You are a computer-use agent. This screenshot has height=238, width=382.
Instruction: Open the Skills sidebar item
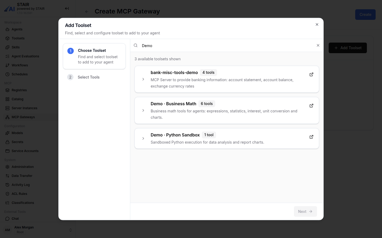point(16,47)
